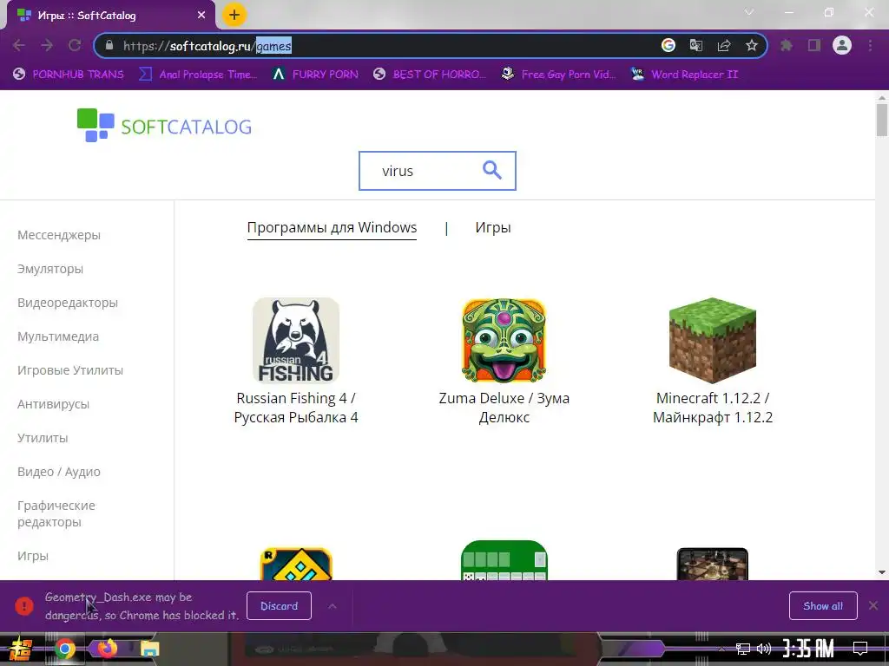Open the translate page icon
This screenshot has height=666, width=889.
(696, 45)
